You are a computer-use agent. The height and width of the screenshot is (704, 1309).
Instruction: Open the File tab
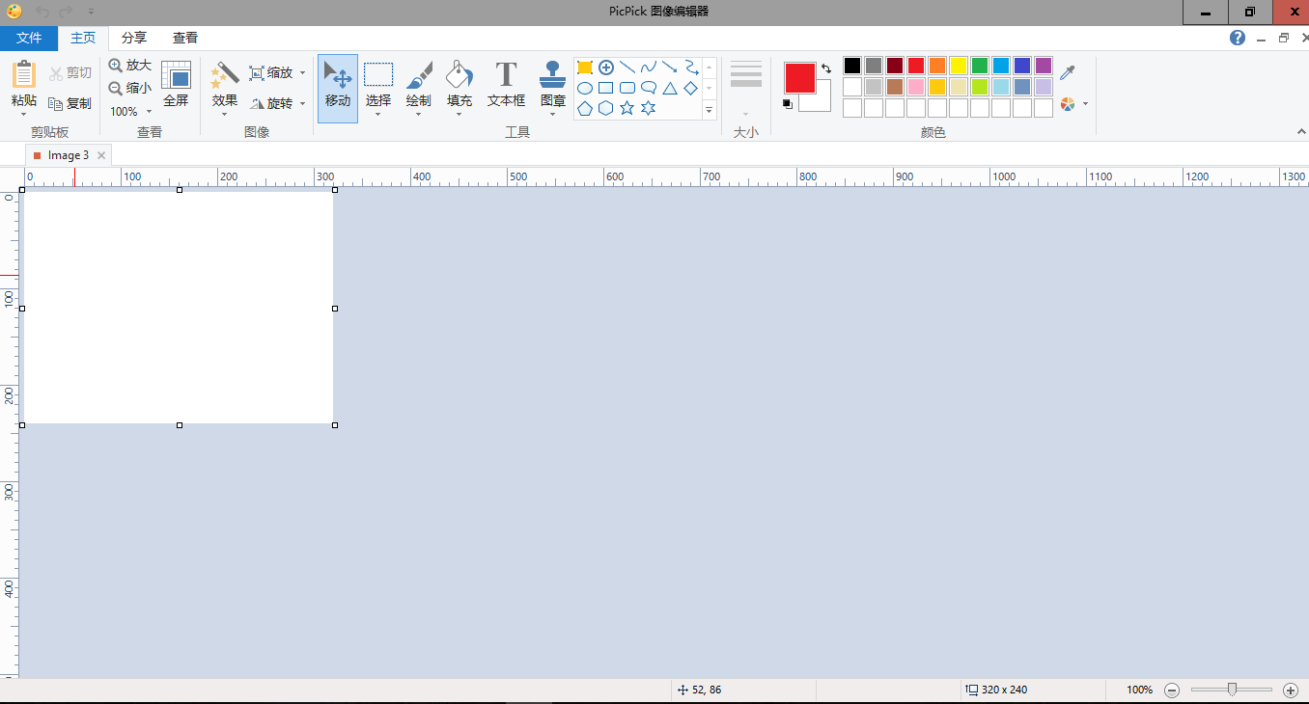(x=29, y=38)
